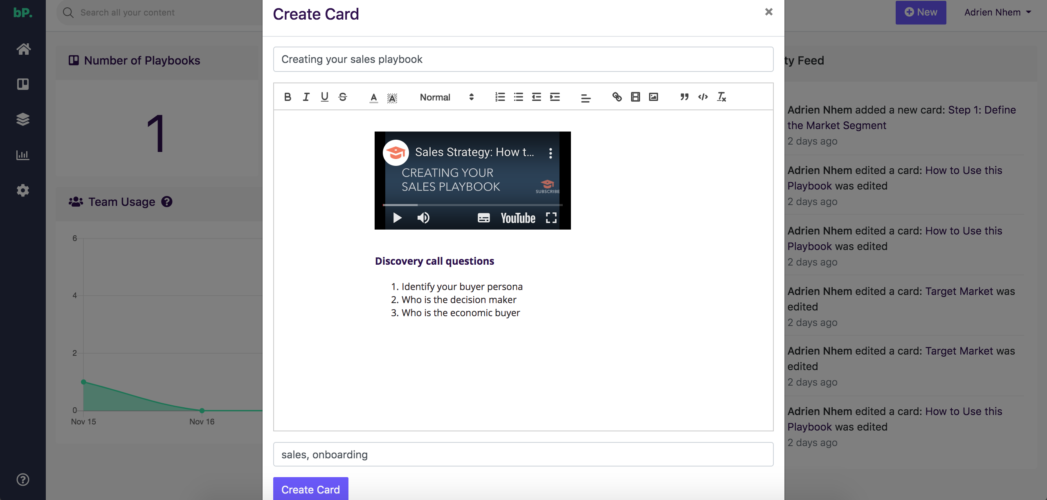Click the Create Card submit button

pyautogui.click(x=310, y=489)
